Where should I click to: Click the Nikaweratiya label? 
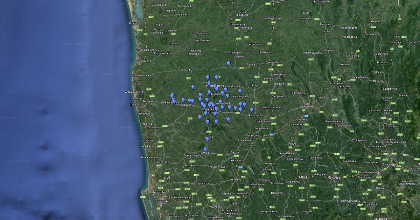pos(237,25)
